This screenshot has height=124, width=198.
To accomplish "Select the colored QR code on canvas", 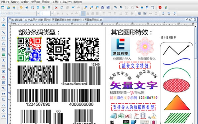I will pos(29,50).
